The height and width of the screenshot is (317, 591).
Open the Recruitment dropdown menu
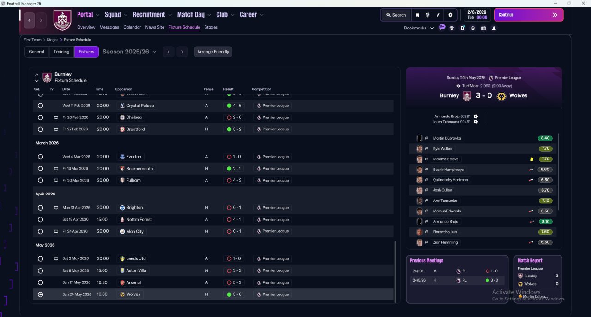(x=152, y=15)
